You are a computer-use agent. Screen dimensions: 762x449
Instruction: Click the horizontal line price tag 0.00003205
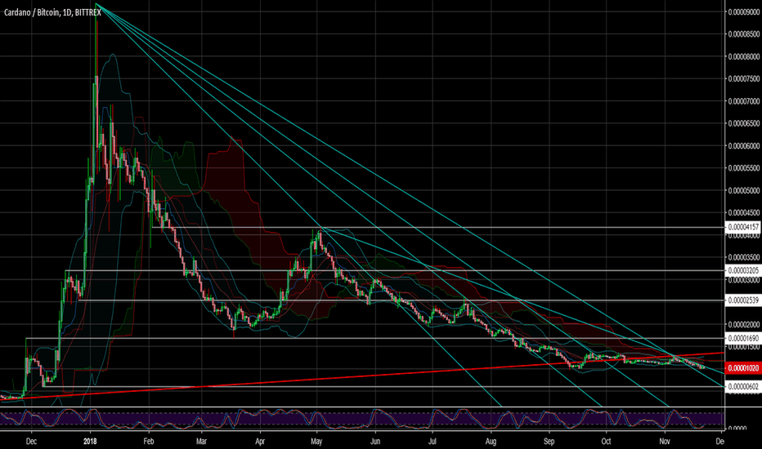742,270
